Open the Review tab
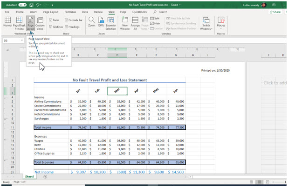288x187 pixels. pos(98,12)
